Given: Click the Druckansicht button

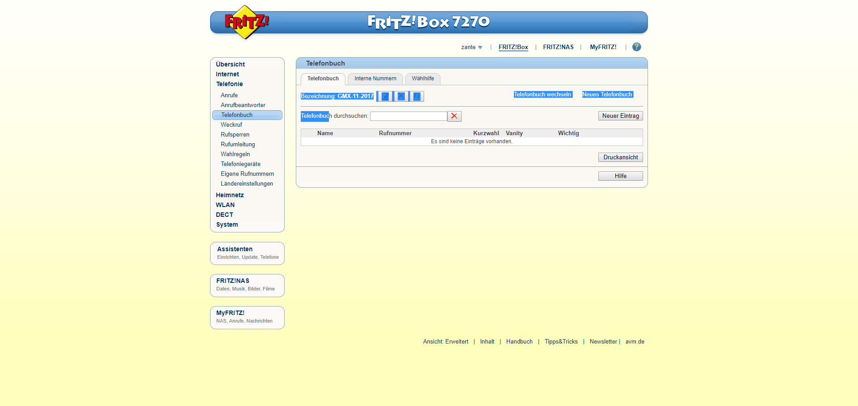Looking at the screenshot, I should tap(620, 157).
